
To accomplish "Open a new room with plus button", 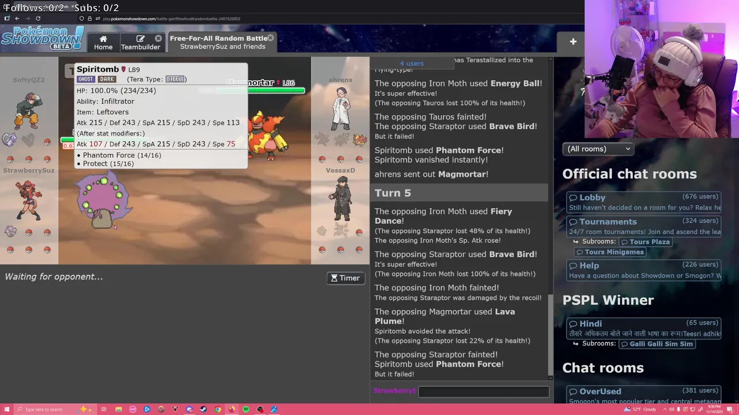I will 573,41.
